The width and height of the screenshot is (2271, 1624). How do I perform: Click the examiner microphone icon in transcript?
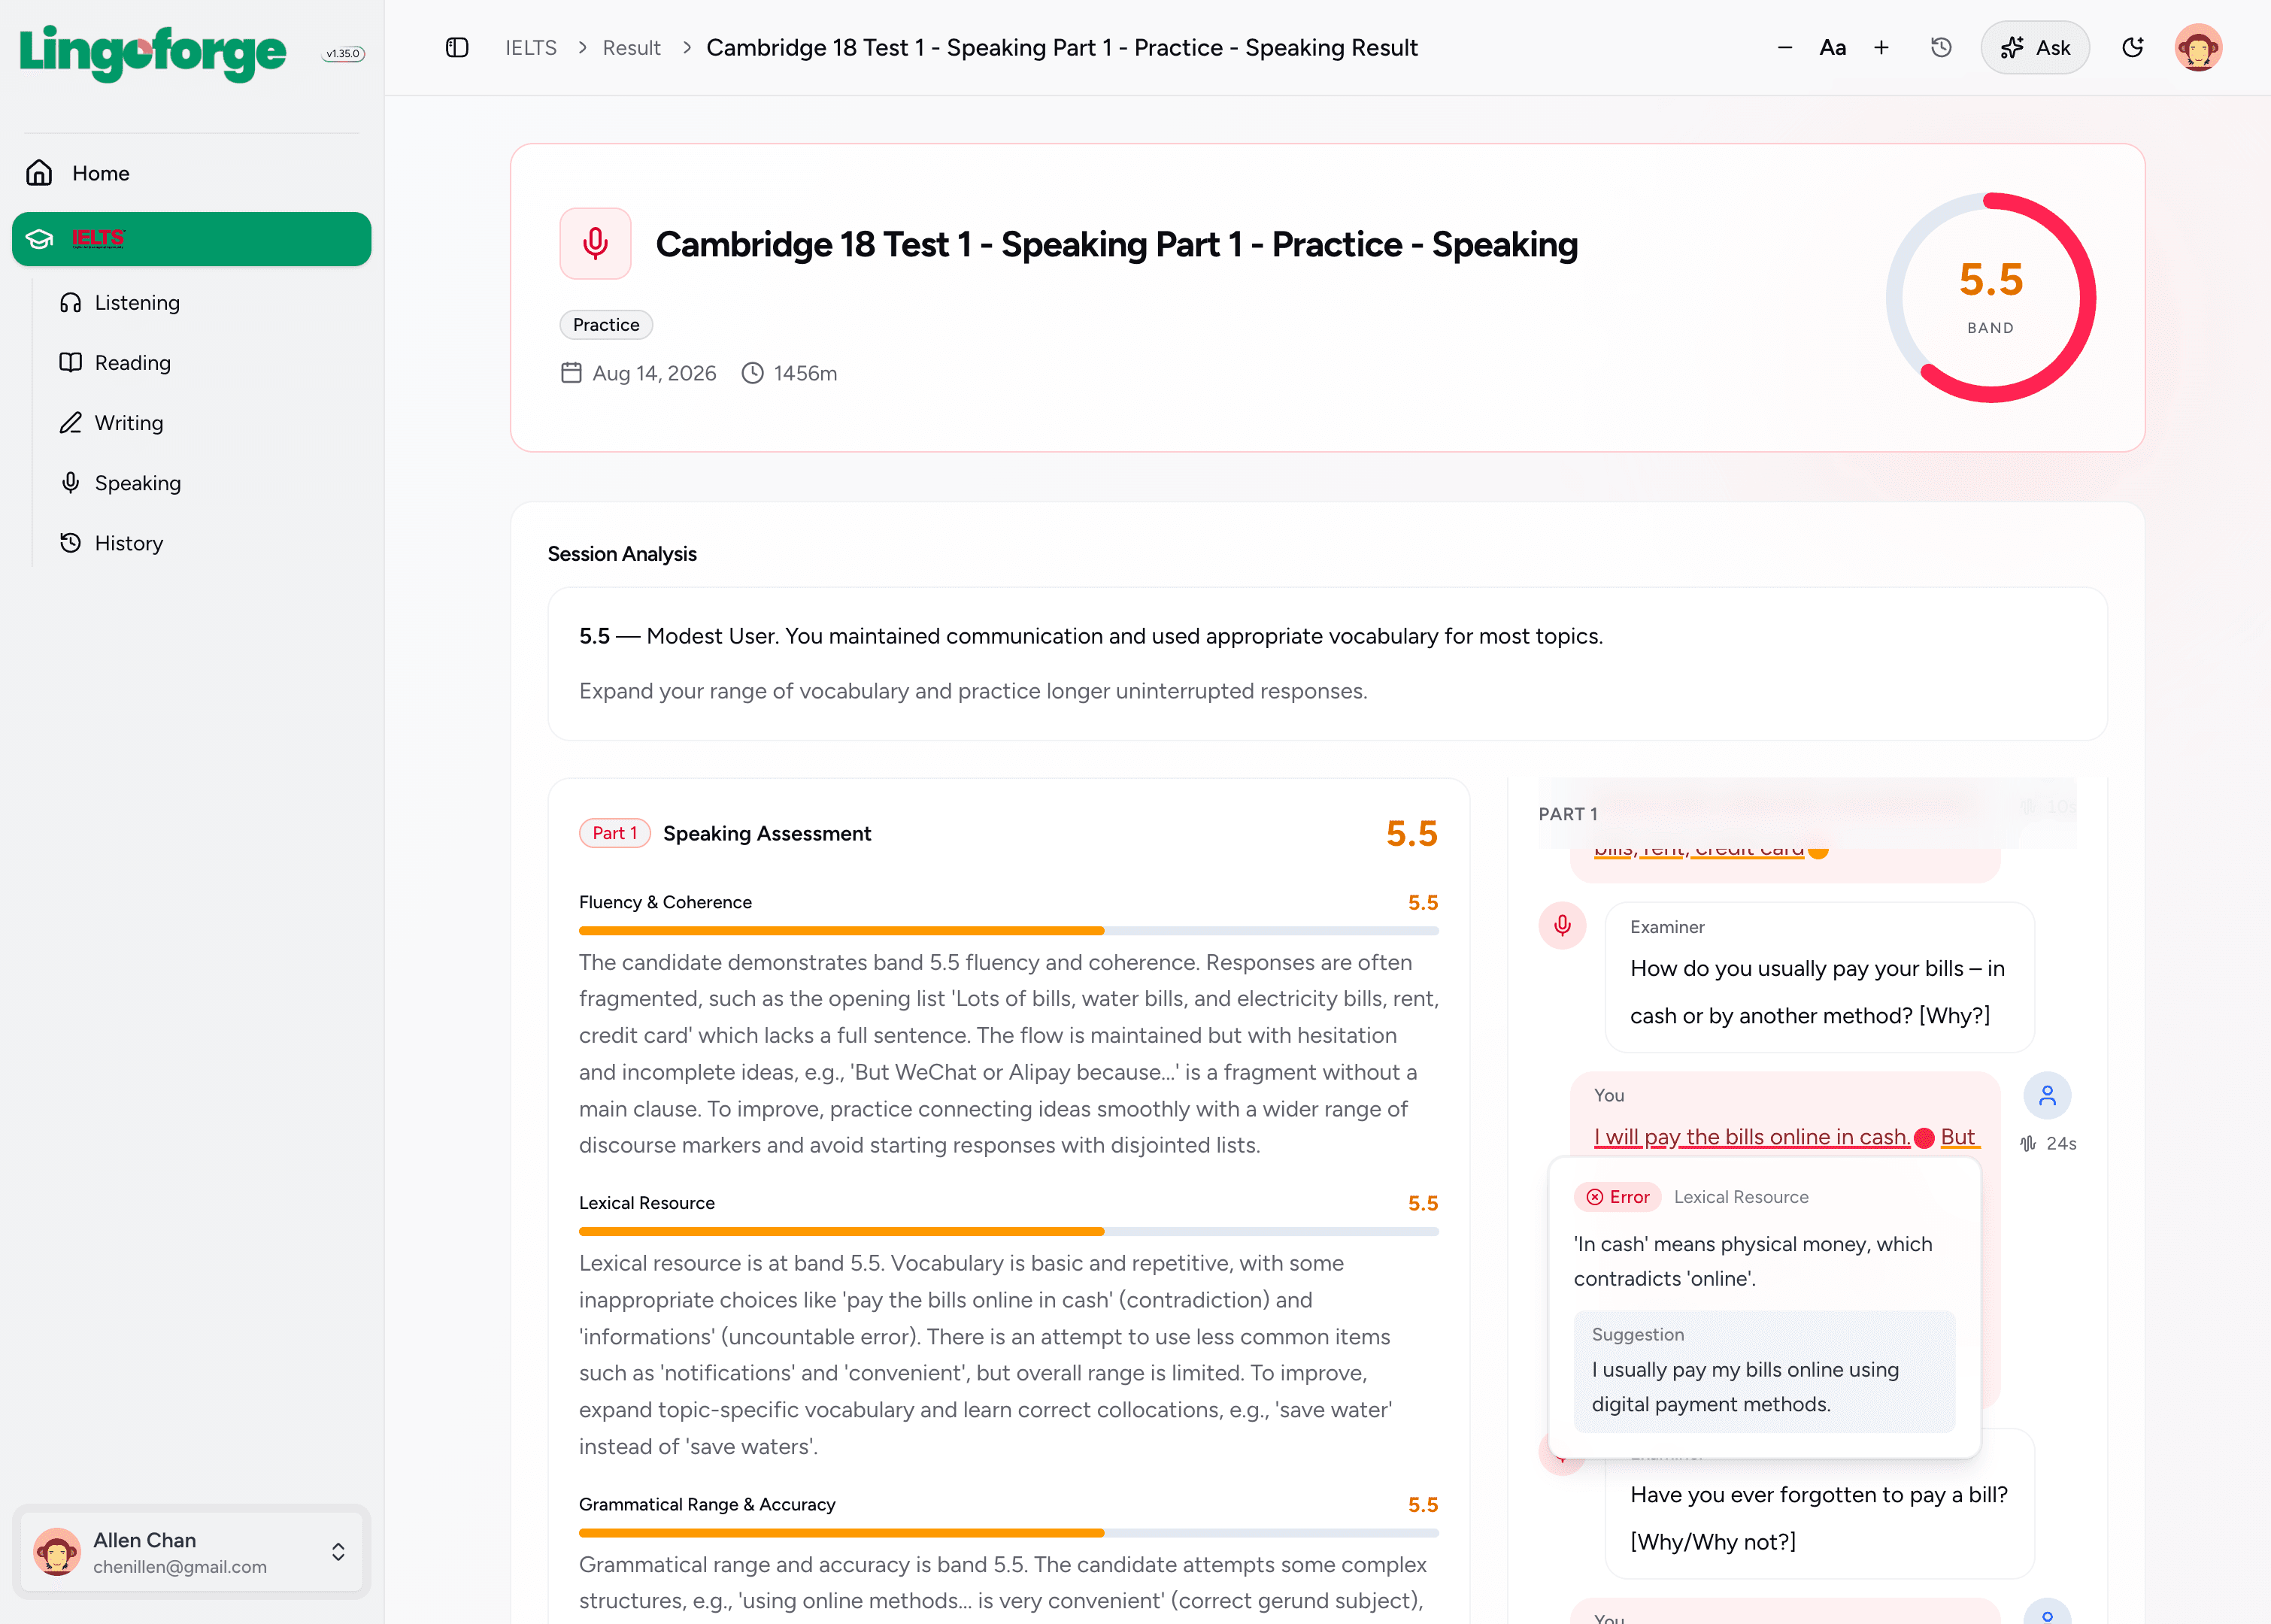pos(1562,926)
